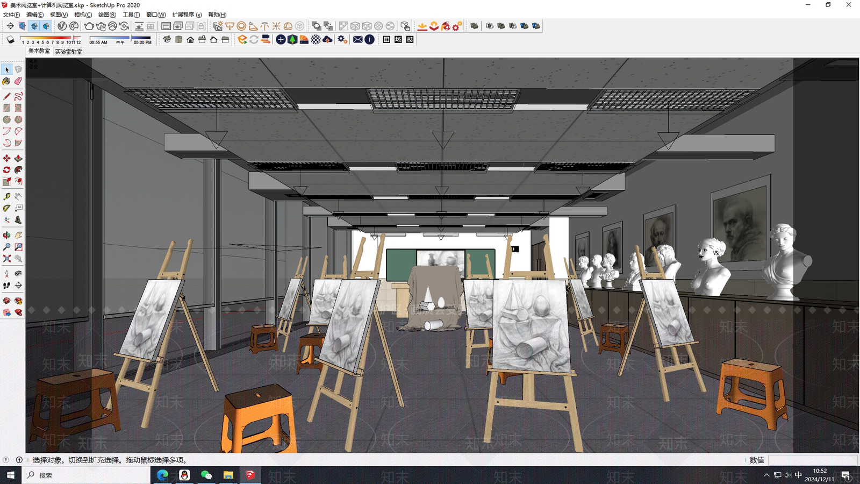
Task: Select the Protractor tool
Action: (x=6, y=208)
